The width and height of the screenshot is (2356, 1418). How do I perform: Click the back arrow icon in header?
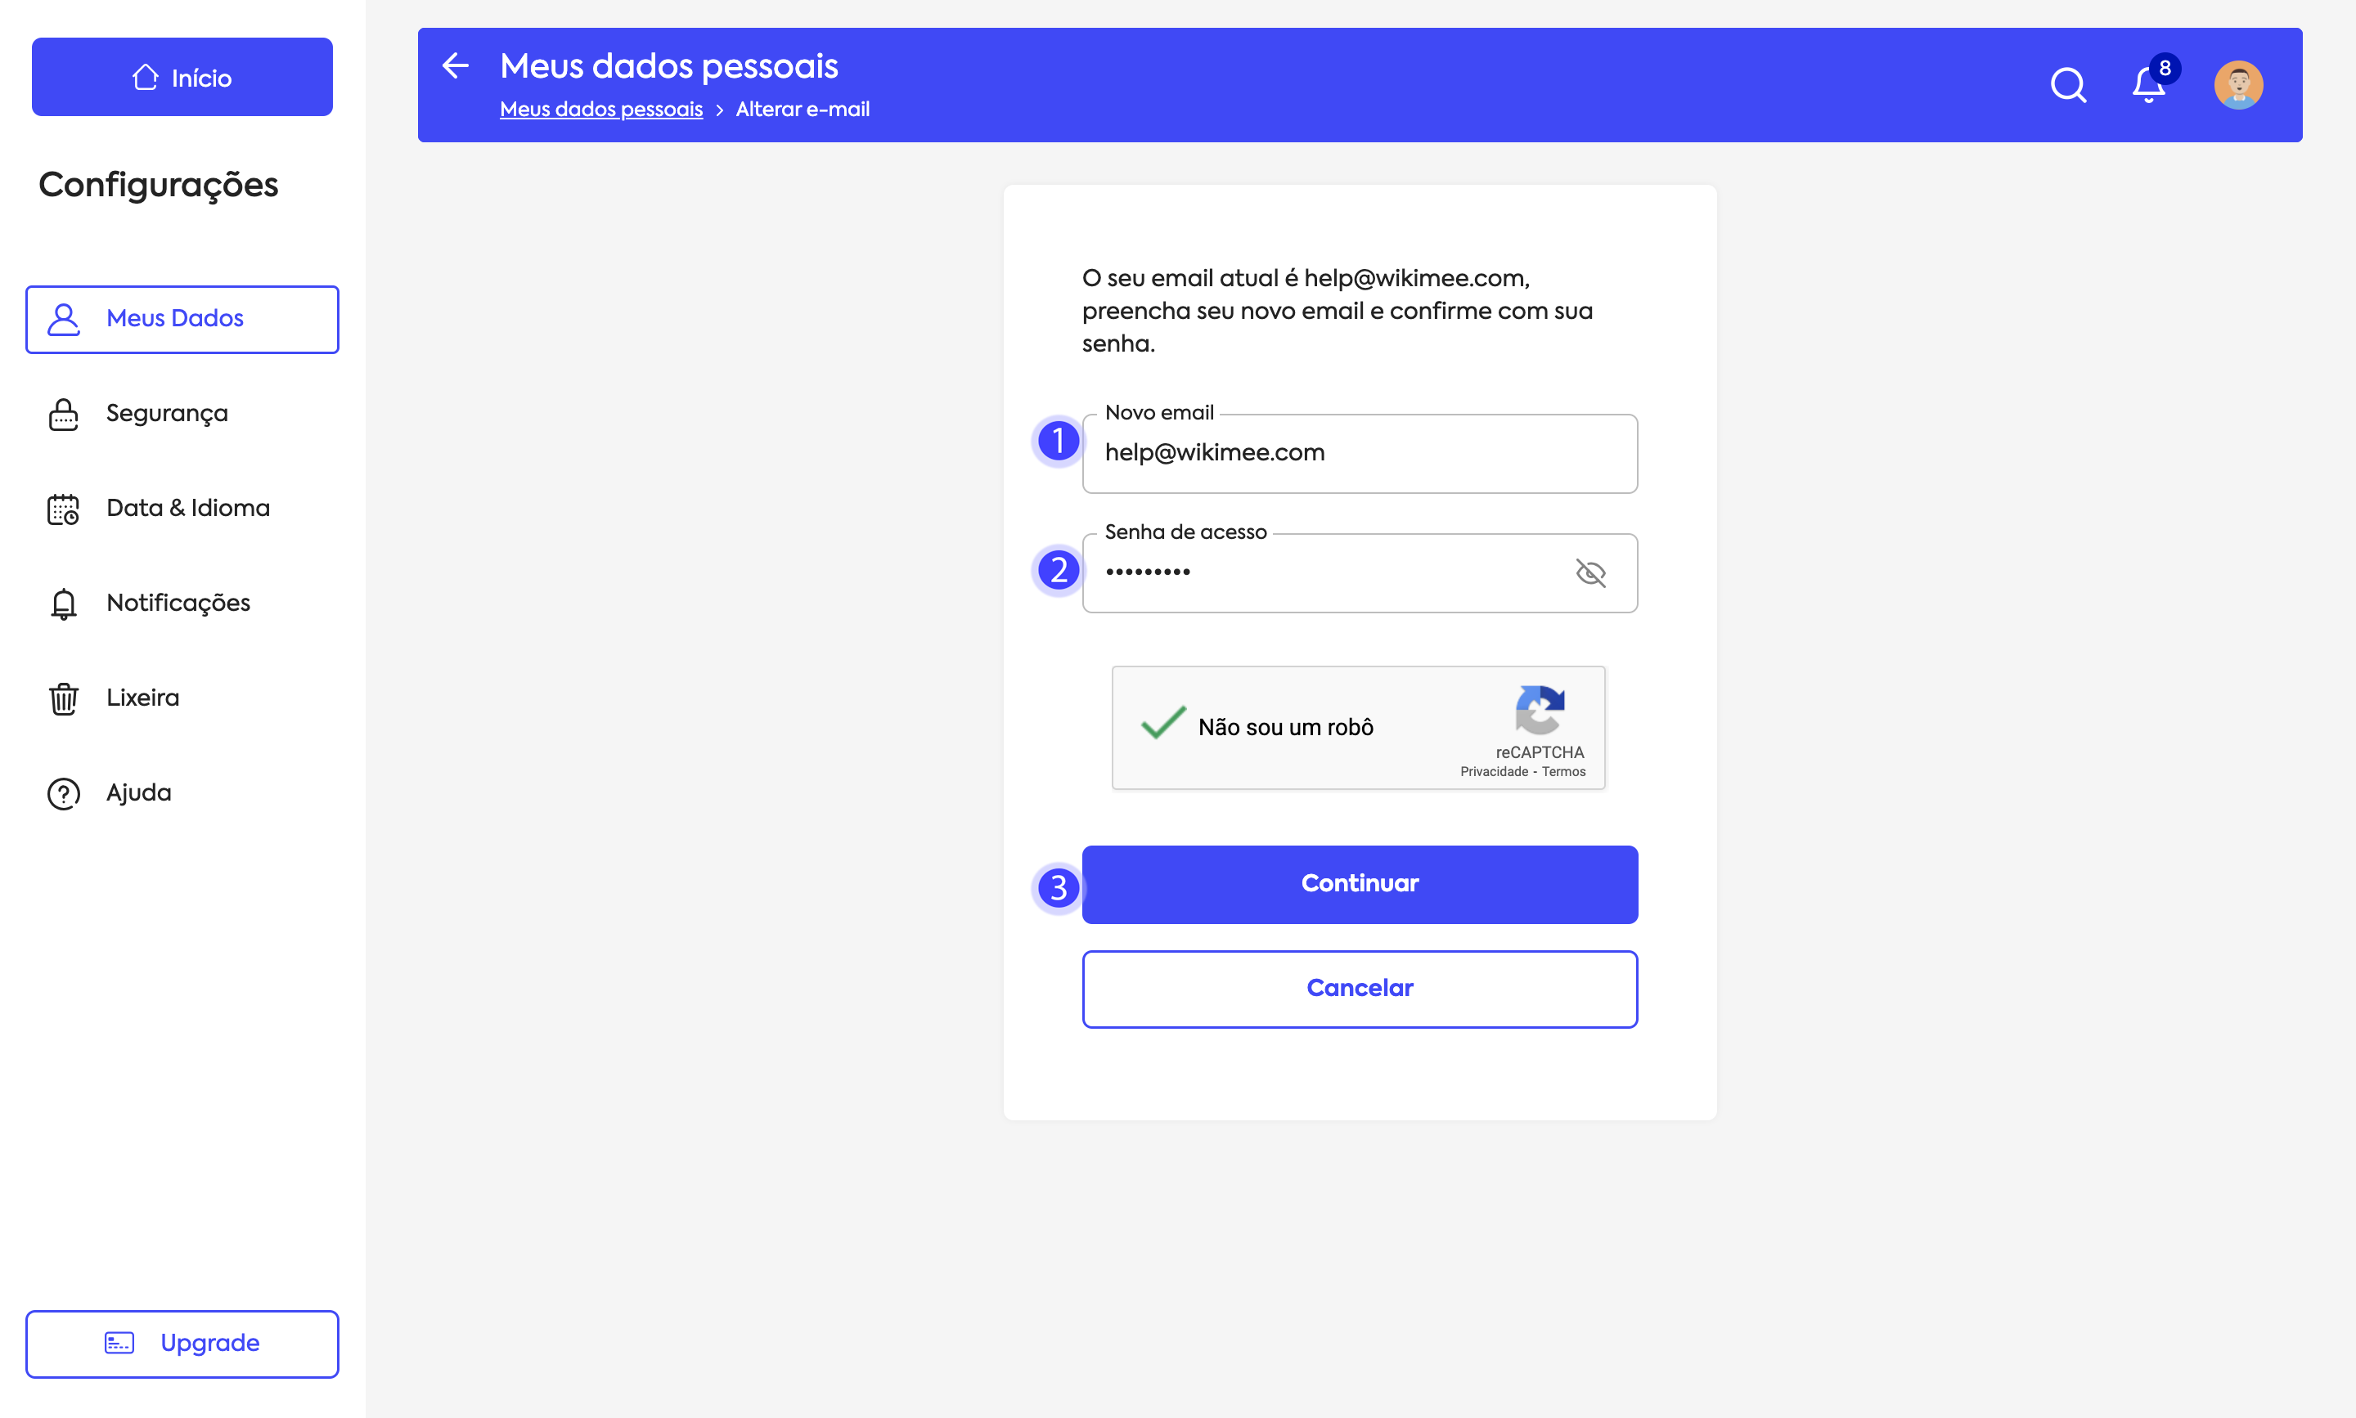[x=455, y=66]
